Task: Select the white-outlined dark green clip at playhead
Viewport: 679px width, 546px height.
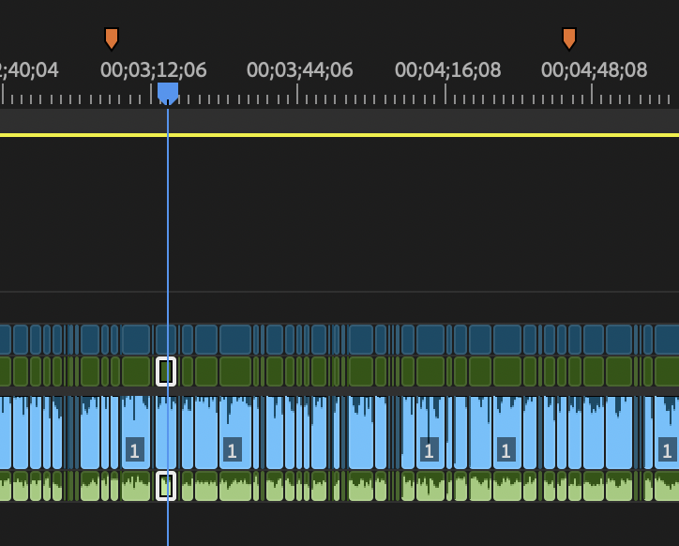Action: pos(166,372)
